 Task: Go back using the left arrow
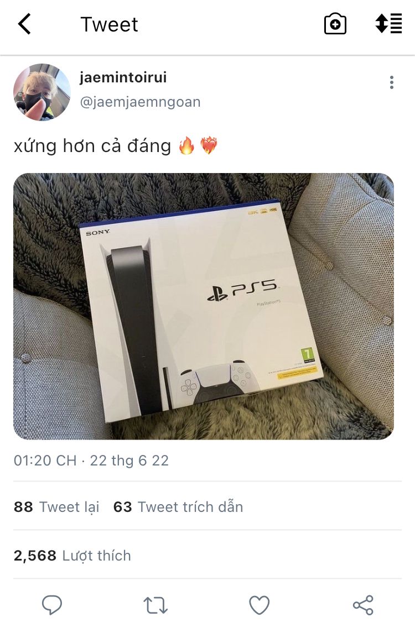[24, 24]
